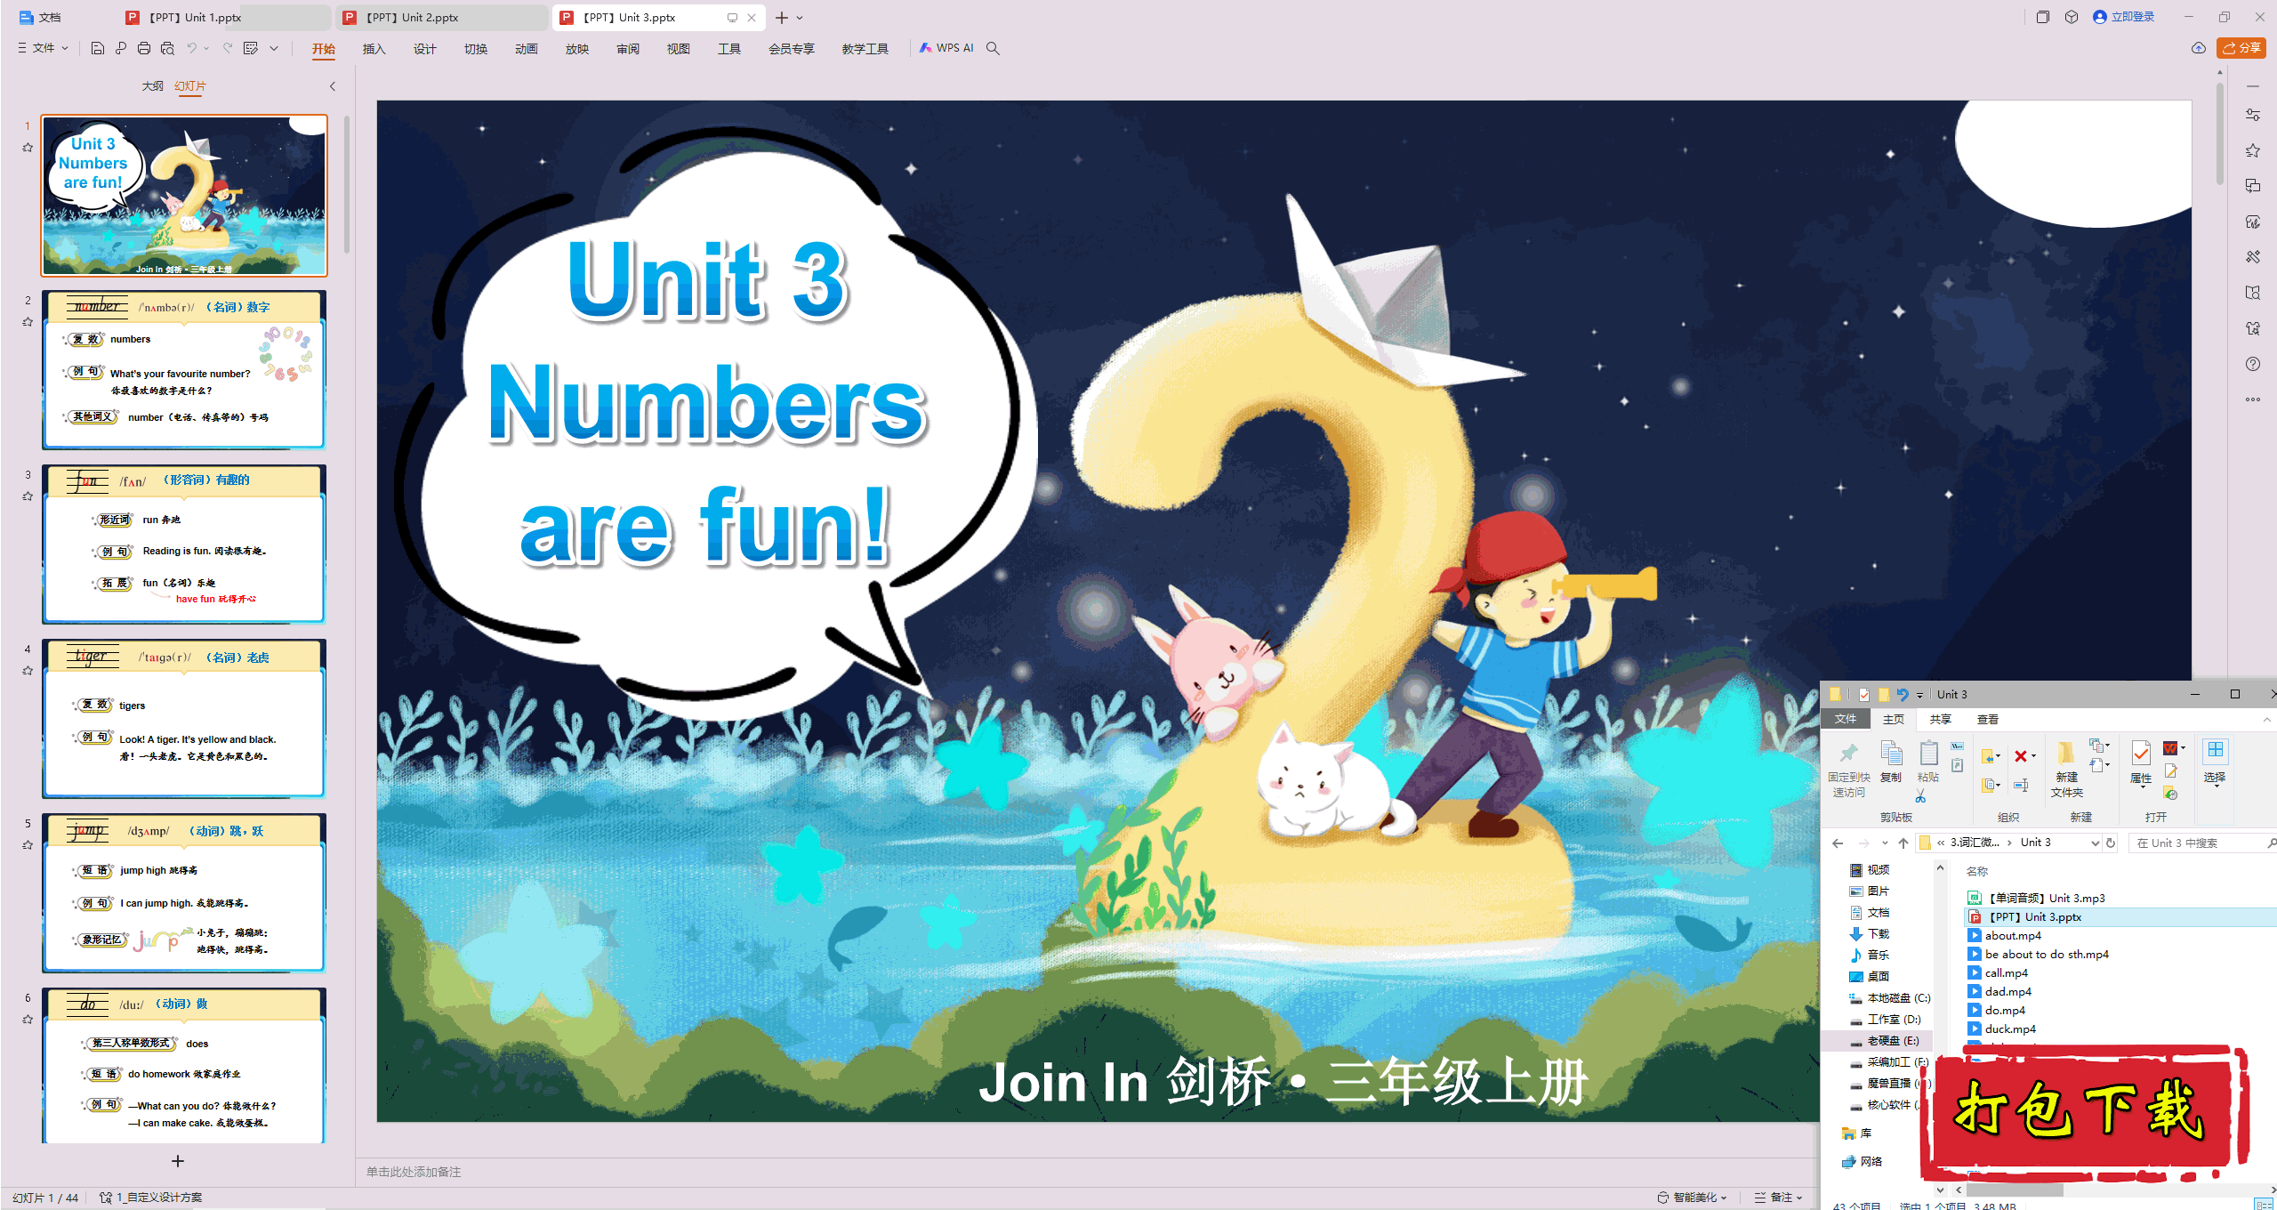The height and width of the screenshot is (1210, 2277).
Task: Expand Explorer address bar history dropdown
Action: click(2095, 843)
